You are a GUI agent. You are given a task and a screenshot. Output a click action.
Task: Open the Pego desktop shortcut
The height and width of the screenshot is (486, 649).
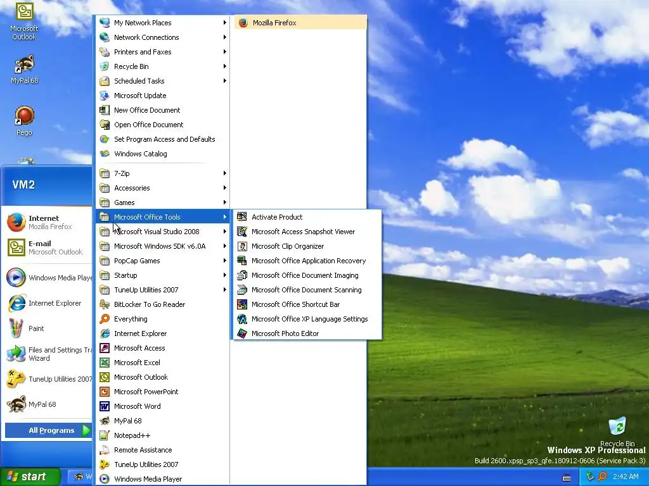click(24, 121)
